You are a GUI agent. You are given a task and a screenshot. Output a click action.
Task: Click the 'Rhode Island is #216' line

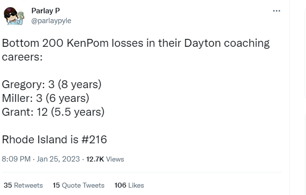[54, 139]
